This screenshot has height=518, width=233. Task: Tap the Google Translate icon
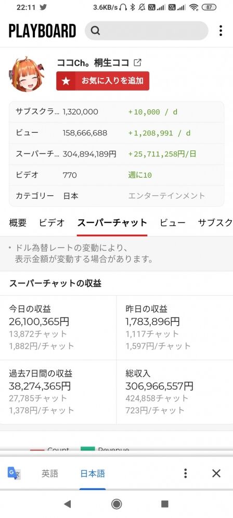[x=14, y=473]
